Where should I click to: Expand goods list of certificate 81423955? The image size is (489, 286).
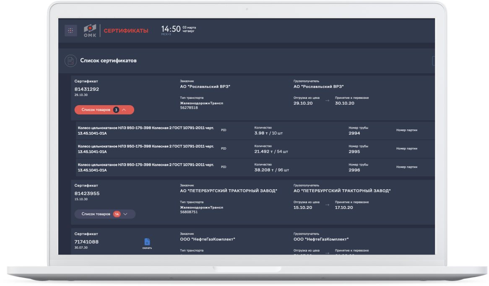point(105,214)
